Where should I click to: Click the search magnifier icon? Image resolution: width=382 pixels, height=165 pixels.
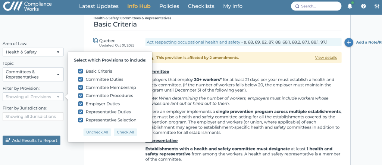297,6
